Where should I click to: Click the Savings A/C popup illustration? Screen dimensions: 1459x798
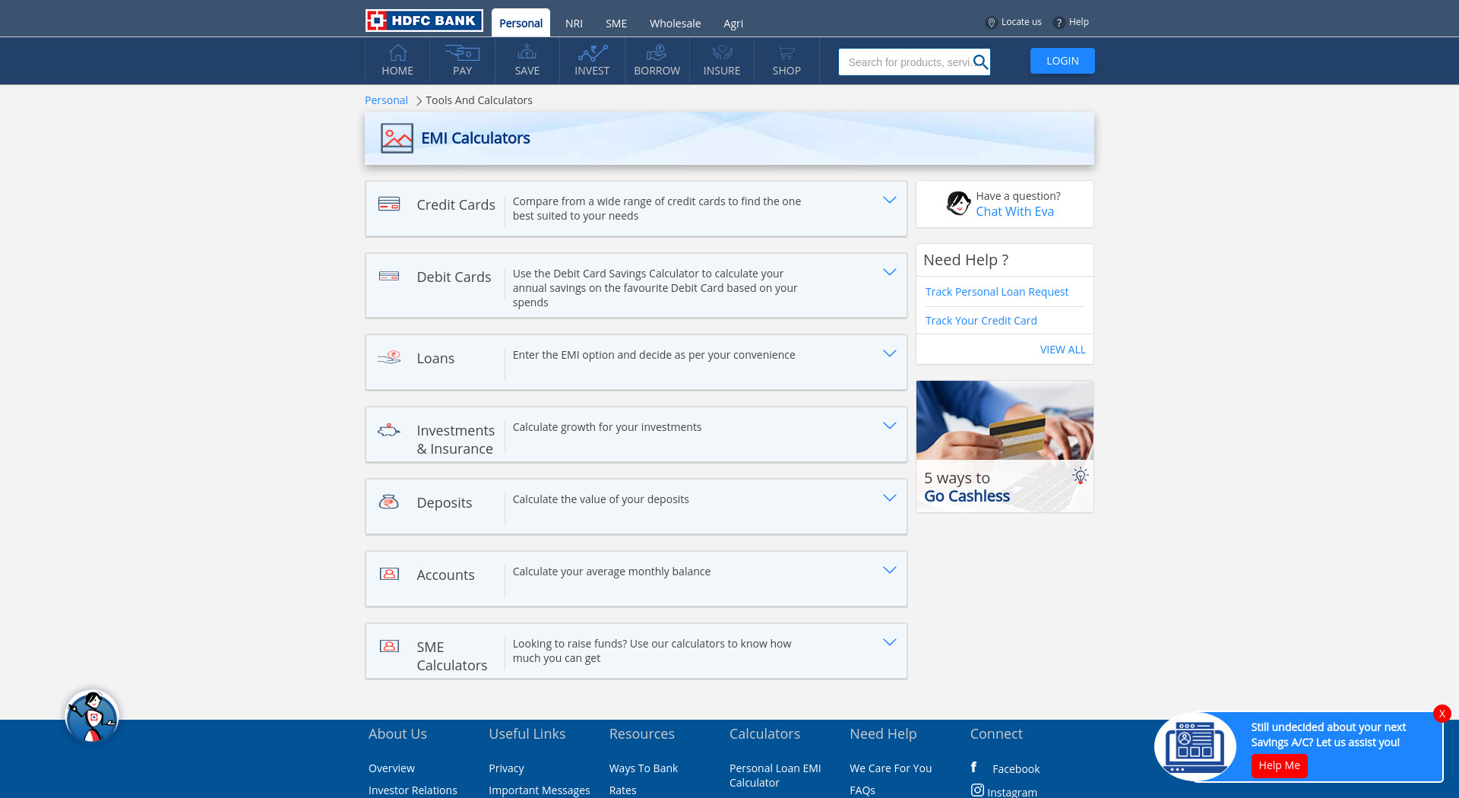[x=1195, y=746]
